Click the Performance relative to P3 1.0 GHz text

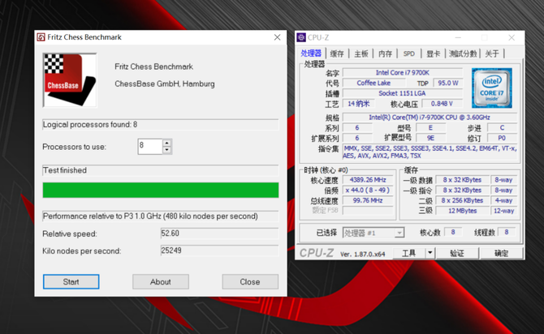[x=150, y=216]
